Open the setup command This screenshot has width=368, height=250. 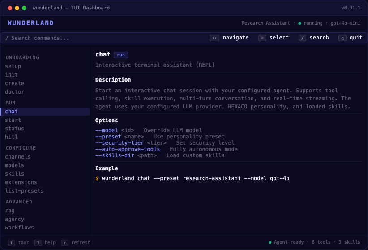click(x=13, y=66)
